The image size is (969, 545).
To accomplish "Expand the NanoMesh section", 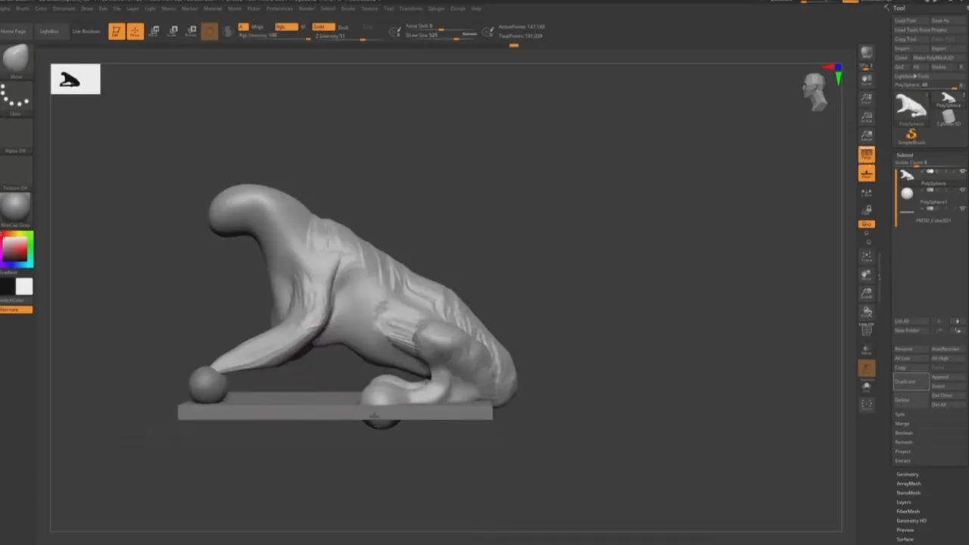I will [x=908, y=493].
